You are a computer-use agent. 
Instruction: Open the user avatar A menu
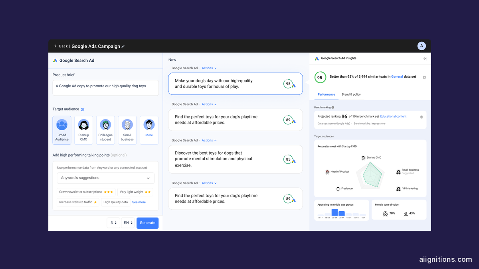click(x=422, y=46)
